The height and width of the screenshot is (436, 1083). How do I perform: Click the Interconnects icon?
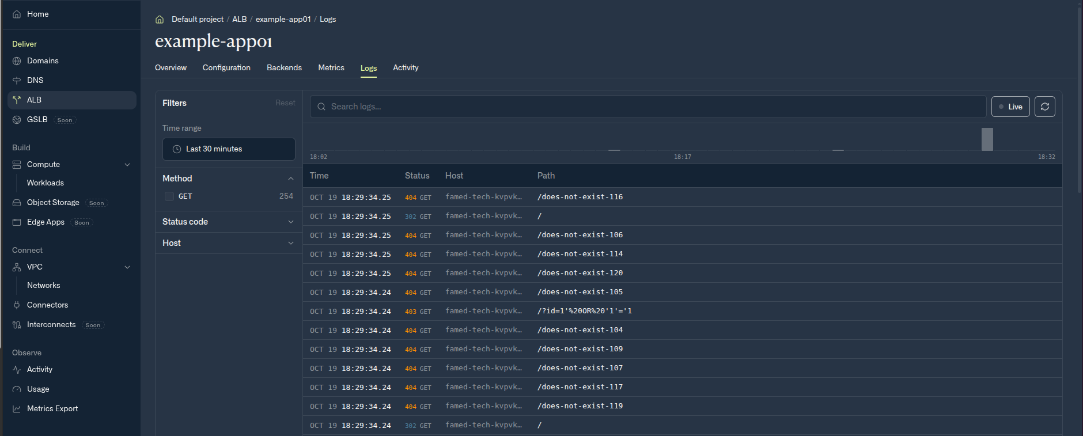[17, 325]
